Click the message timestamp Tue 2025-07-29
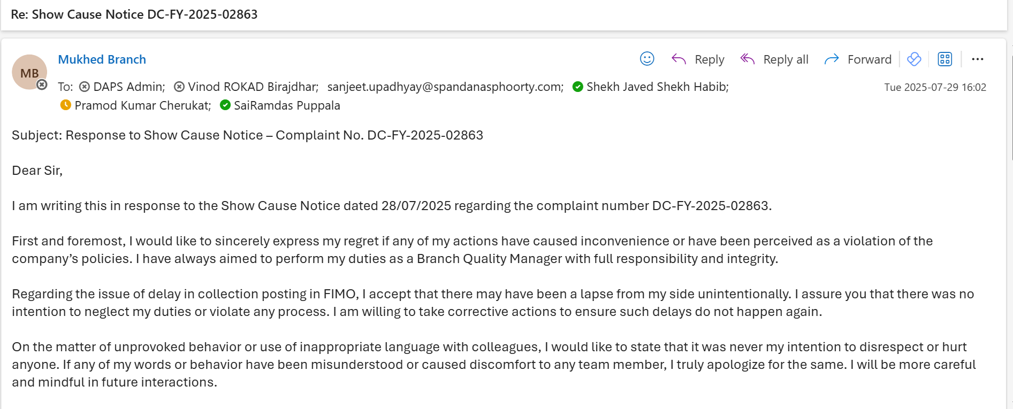The width and height of the screenshot is (1013, 409). (x=935, y=87)
